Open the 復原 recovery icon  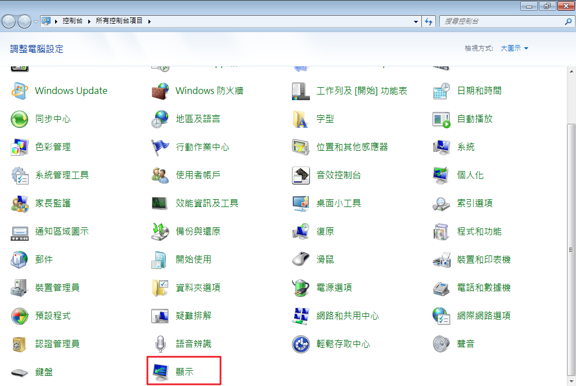click(301, 232)
